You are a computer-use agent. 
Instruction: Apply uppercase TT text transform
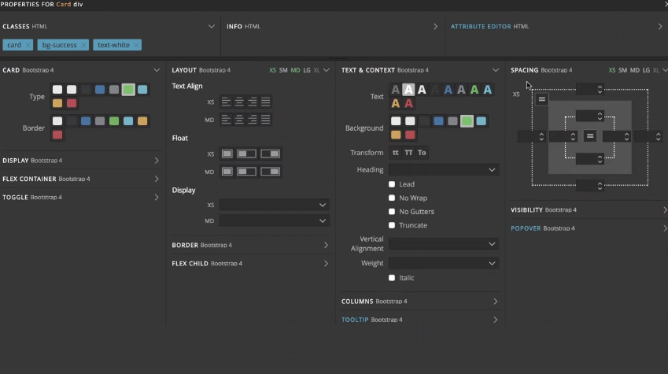click(408, 153)
